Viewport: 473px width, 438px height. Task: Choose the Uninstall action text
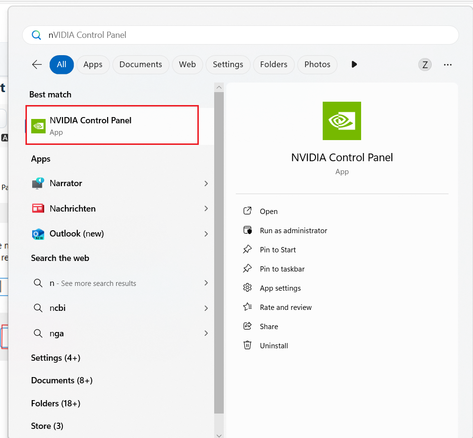274,346
